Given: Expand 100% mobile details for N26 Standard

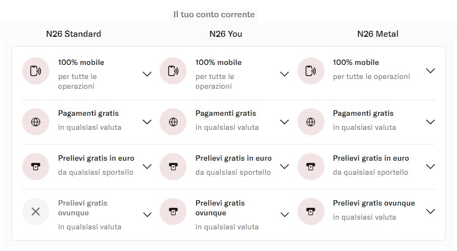Looking at the screenshot, I should tap(147, 74).
